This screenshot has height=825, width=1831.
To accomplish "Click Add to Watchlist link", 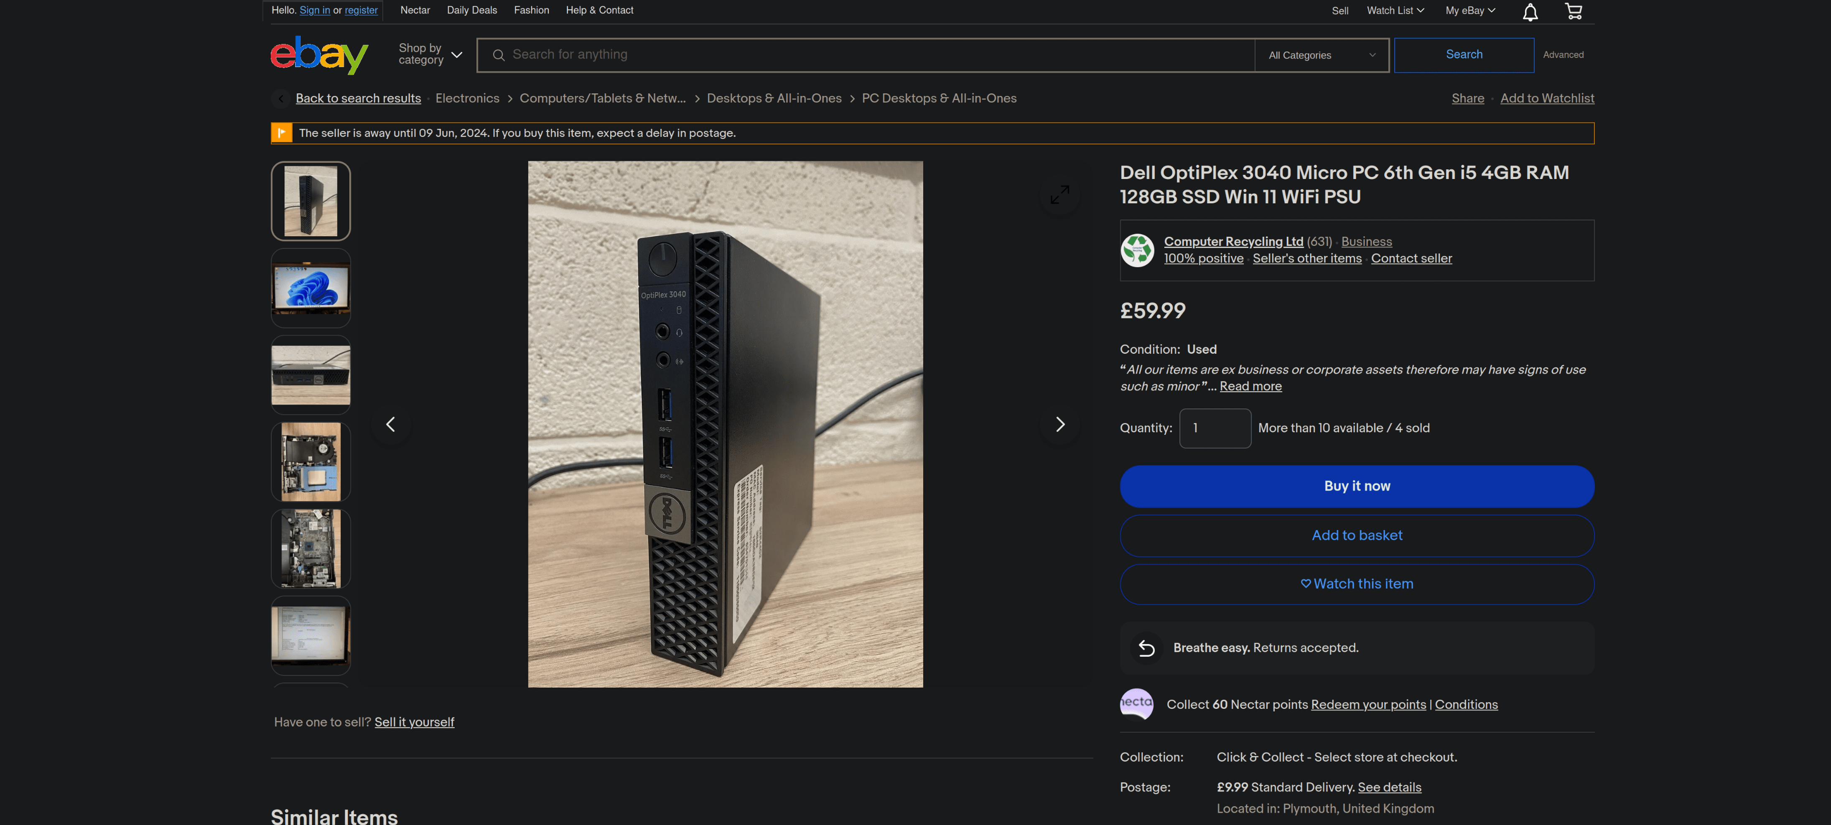I will click(1547, 98).
